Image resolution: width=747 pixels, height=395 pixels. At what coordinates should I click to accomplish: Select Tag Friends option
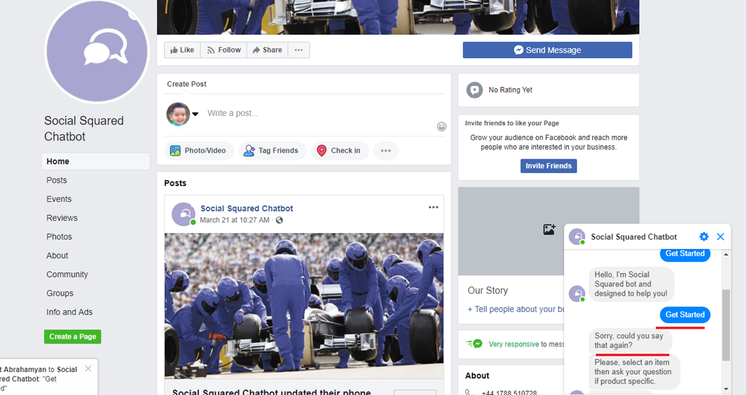point(272,151)
